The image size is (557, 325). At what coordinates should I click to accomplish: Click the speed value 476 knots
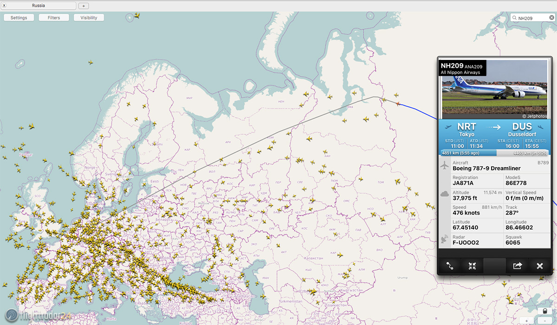466,213
